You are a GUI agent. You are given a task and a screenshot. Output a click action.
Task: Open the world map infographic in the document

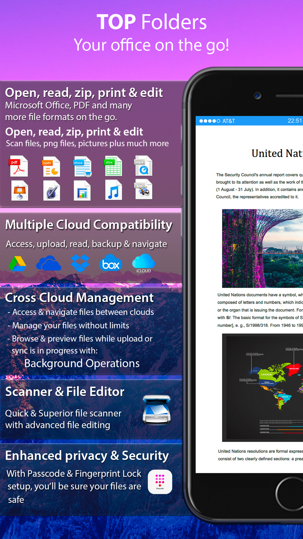point(262,387)
